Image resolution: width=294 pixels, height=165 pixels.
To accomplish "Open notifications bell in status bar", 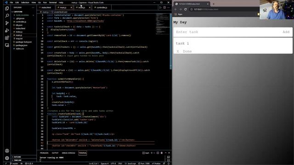I will coord(169,164).
